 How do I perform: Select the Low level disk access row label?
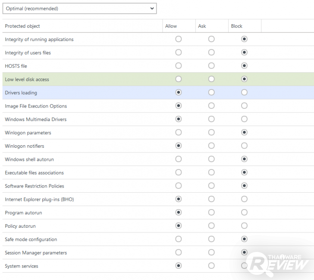click(x=27, y=80)
